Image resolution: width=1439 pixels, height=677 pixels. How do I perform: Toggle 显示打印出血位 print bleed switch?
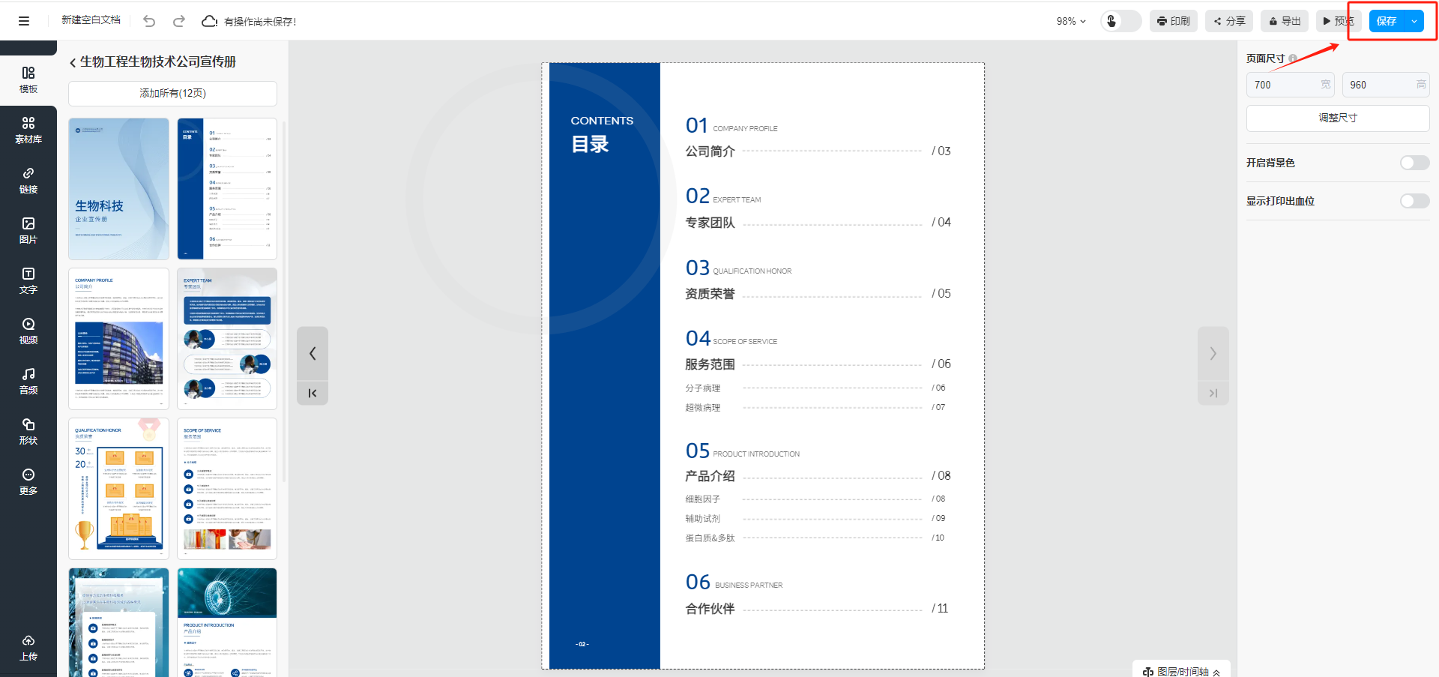point(1414,201)
